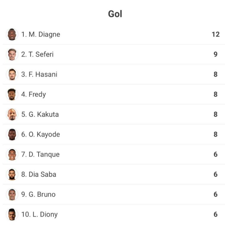Click D. Tanque's avatar photo
The height and width of the screenshot is (225, 225).
[12, 154]
